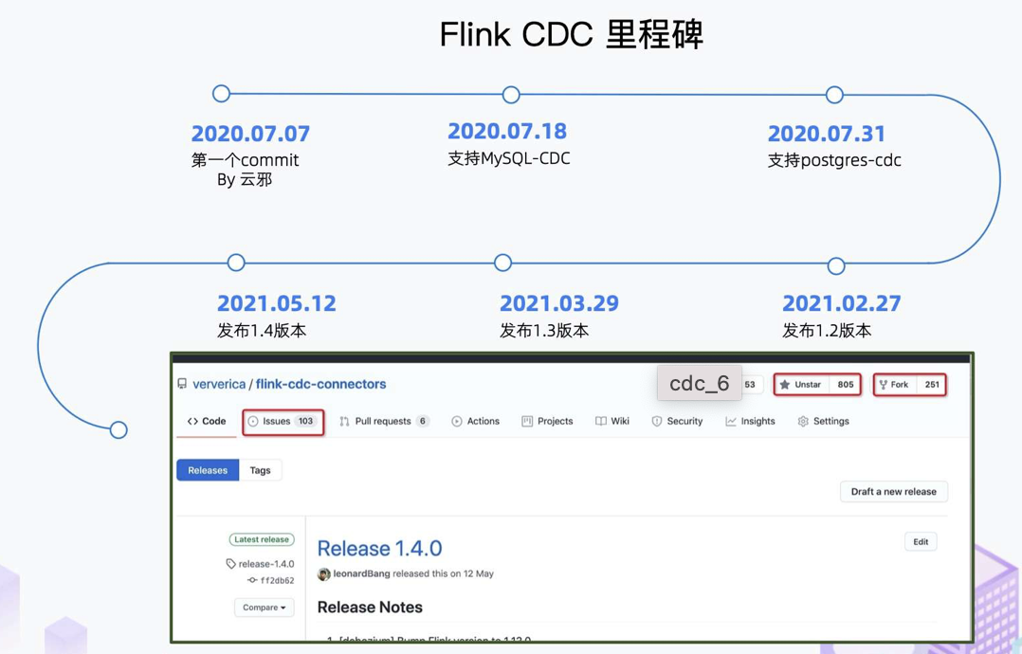This screenshot has height=654, width=1022.
Task: Click the 2021.05.12 timeline node
Action: pos(236,263)
